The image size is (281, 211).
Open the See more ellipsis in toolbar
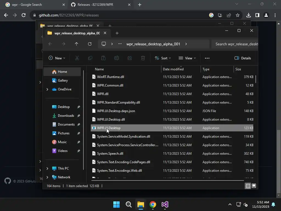pyautogui.click(x=207, y=58)
